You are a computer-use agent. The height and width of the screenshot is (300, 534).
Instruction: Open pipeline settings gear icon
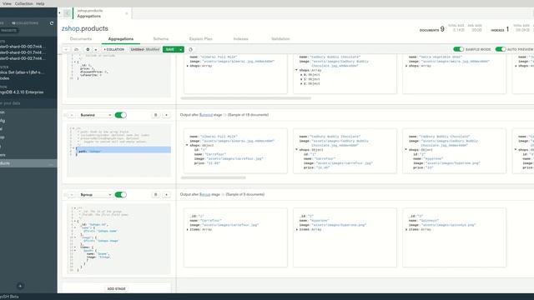tap(88, 49)
